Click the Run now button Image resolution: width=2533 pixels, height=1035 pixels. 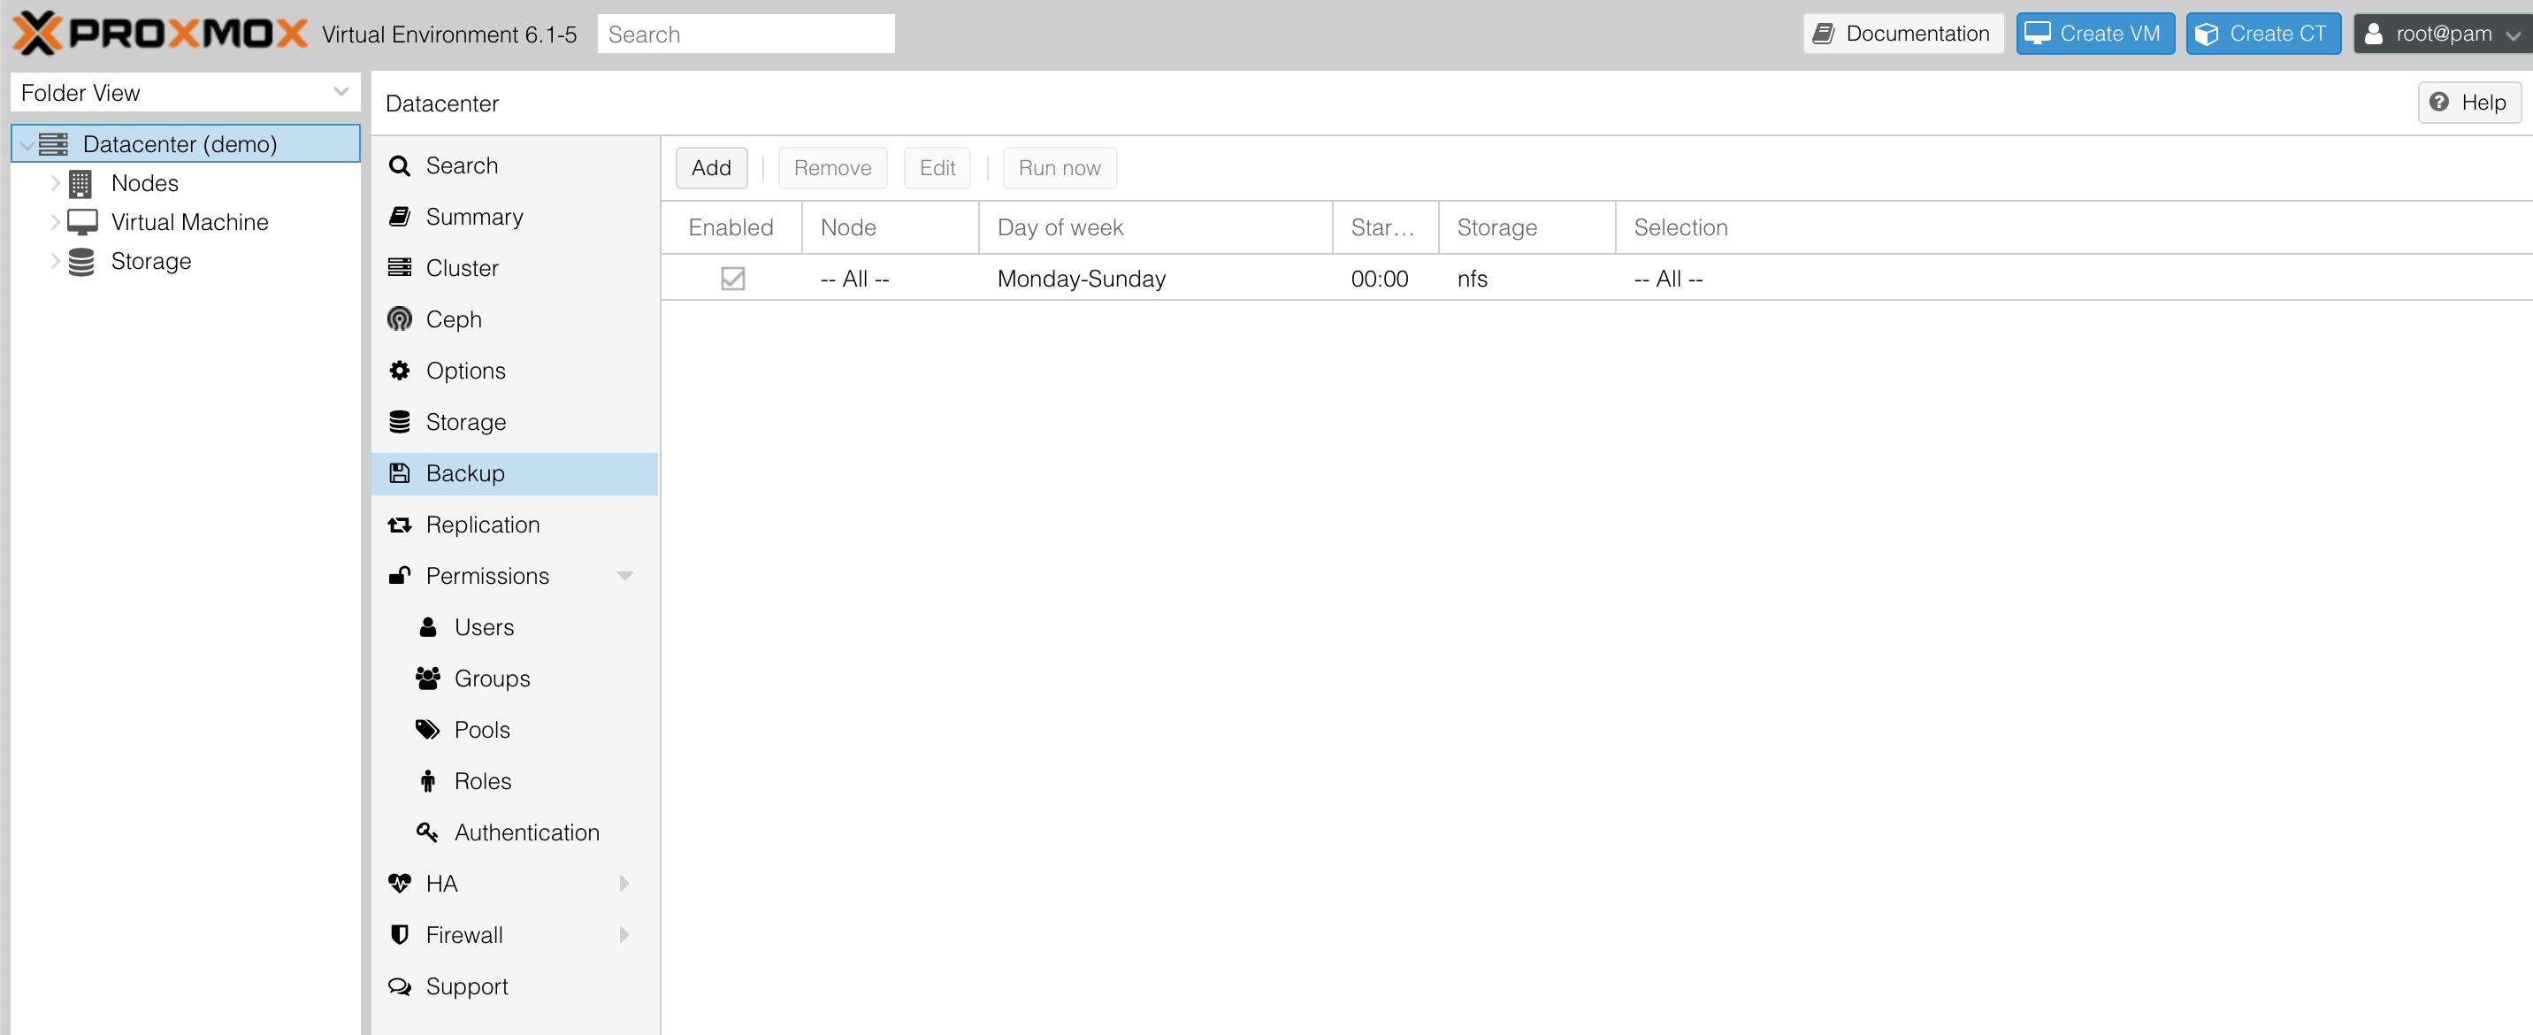[1058, 166]
